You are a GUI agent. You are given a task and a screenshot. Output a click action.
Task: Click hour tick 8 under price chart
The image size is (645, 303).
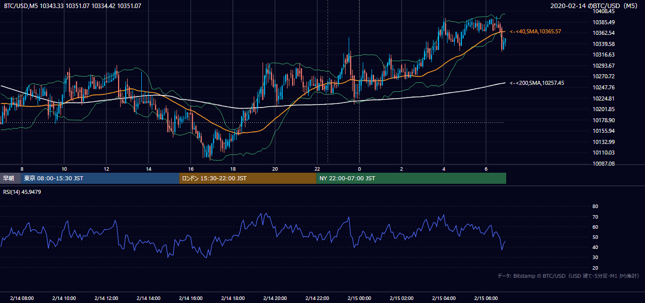click(x=22, y=169)
